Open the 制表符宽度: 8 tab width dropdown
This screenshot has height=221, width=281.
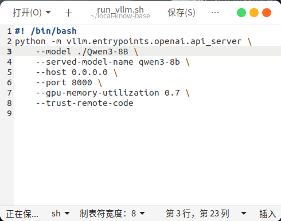(x=112, y=214)
